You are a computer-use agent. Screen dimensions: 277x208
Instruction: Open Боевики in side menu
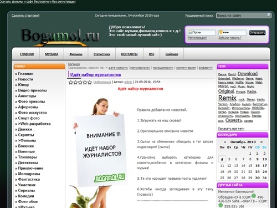point(26,146)
